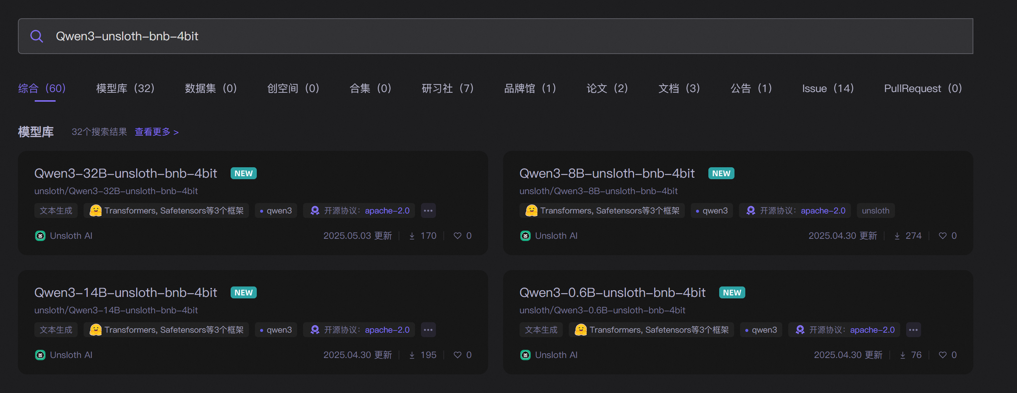The width and height of the screenshot is (1017, 393).
Task: Click the NEW badge on Qwen3-14B card
Action: tap(244, 292)
